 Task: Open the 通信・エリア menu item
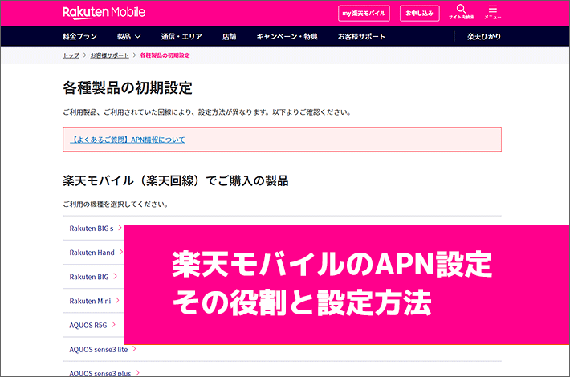(x=181, y=36)
